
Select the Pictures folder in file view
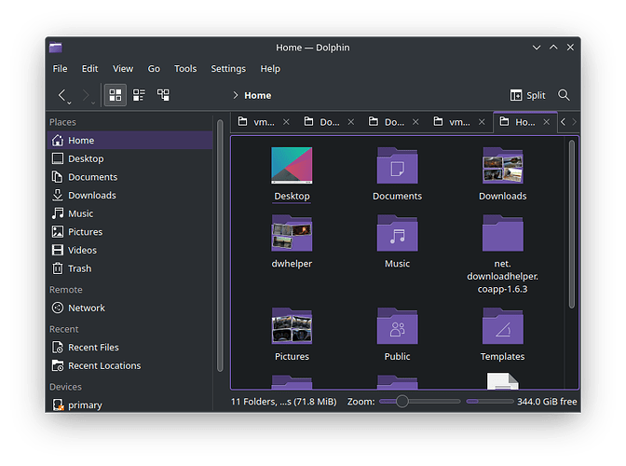click(x=292, y=326)
